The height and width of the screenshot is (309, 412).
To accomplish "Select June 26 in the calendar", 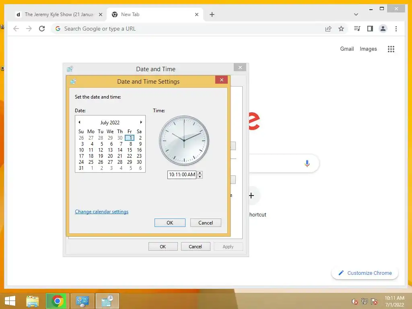I will pyautogui.click(x=81, y=138).
